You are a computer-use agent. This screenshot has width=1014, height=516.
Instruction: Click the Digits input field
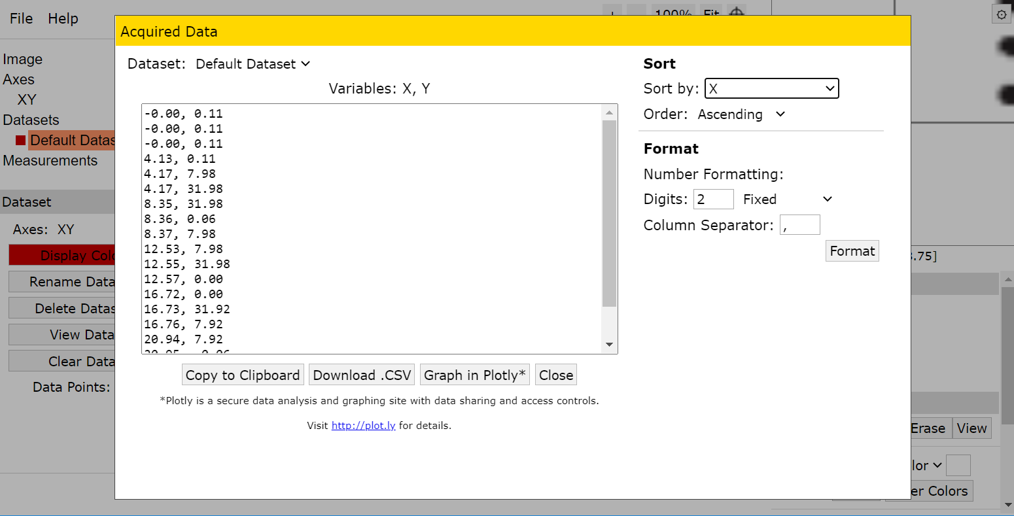pyautogui.click(x=713, y=199)
